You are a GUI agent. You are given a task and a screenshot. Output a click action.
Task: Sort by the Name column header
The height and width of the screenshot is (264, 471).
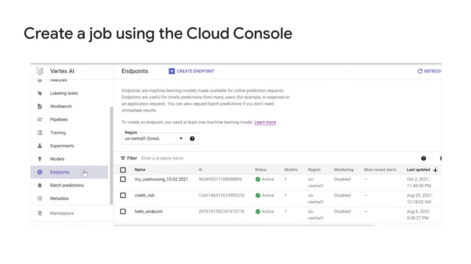[140, 170]
